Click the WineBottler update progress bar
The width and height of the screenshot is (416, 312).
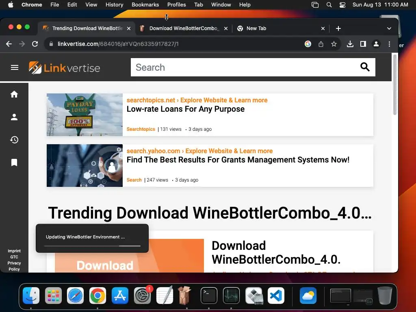point(92,246)
